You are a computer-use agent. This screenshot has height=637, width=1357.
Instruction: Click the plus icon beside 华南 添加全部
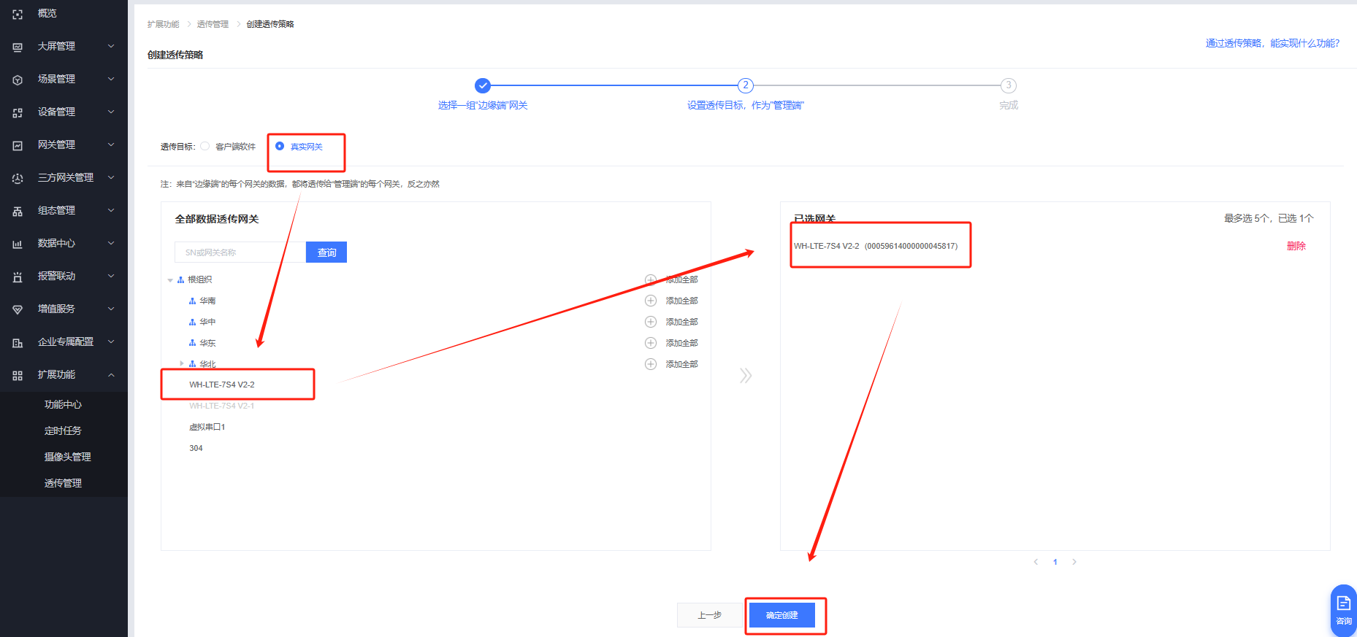click(650, 301)
